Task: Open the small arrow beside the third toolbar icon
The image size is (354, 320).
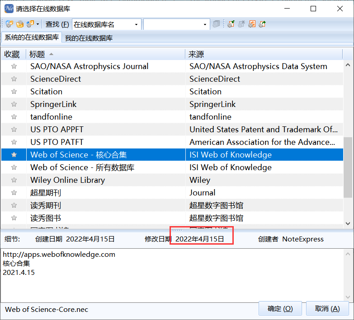Action: pos(38,24)
